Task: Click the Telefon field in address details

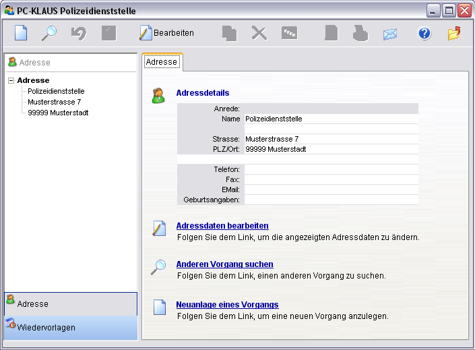Action: tap(330, 170)
